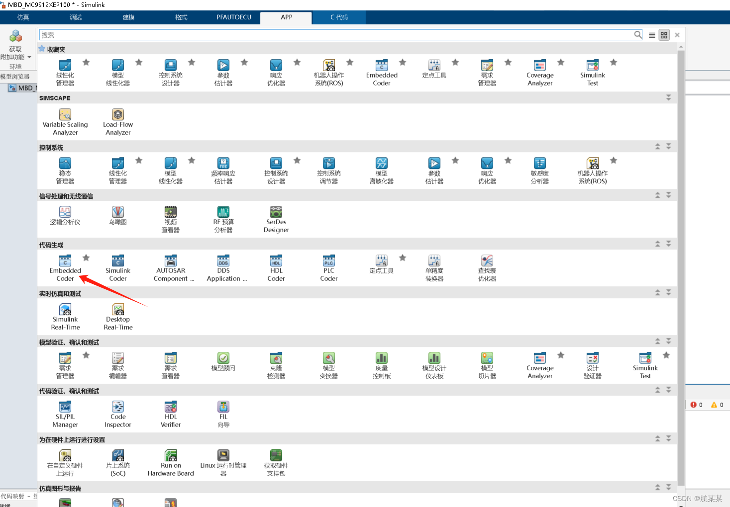
Task: Collapse the 控制系统 section
Action: pos(658,147)
